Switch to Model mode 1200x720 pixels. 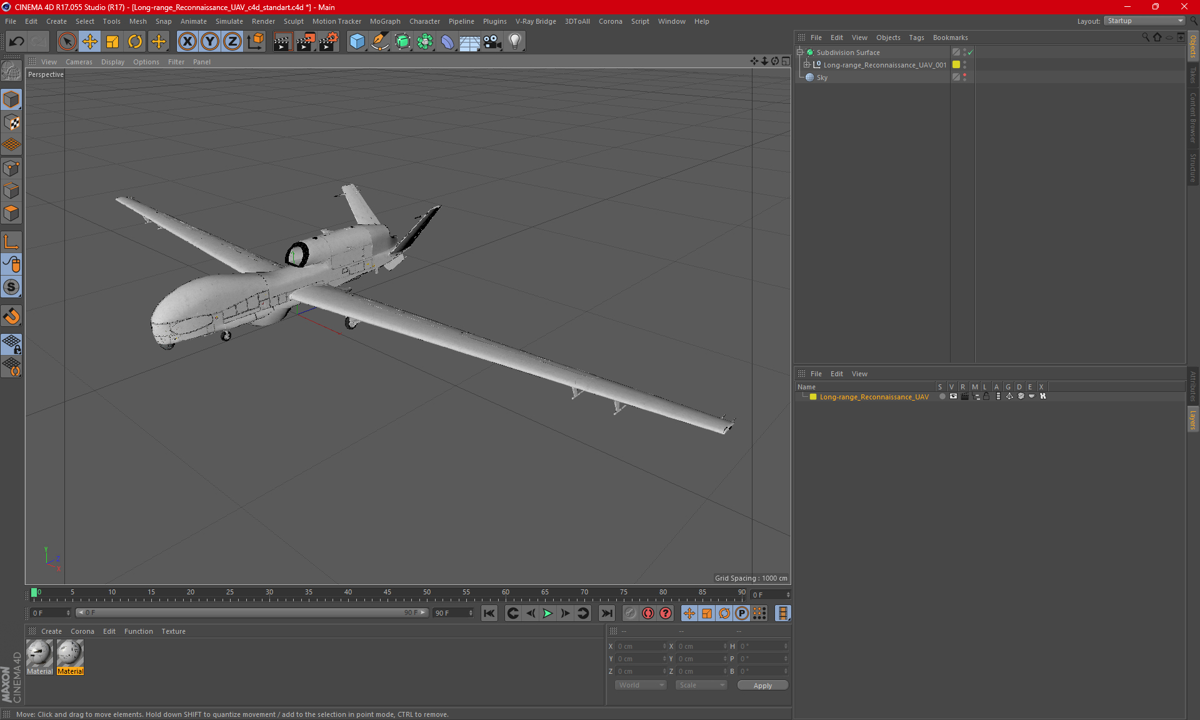[x=11, y=99]
